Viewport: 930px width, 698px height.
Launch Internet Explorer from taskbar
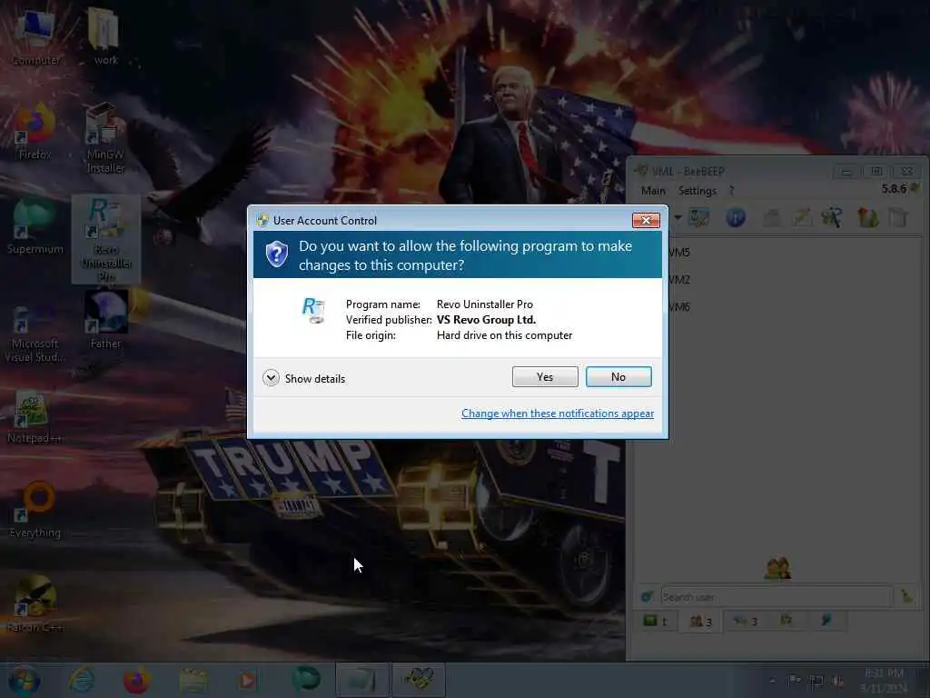(81, 680)
